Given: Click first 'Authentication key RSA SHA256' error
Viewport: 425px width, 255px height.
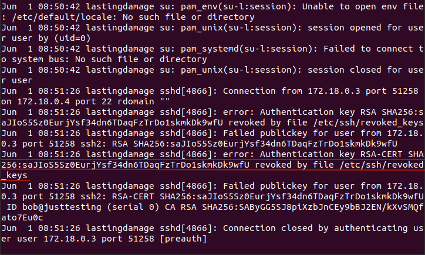Looking at the screenshot, I should 342,112.
